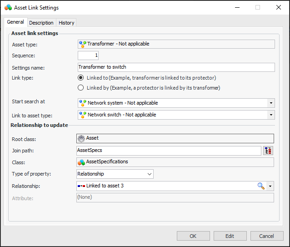The image size is (290, 247).
Task: Open the Link to asset type dropdown
Action: (x=271, y=115)
